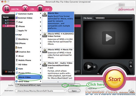
Task: Click the GPhone icon in menu
Action: click(x=17, y=43)
